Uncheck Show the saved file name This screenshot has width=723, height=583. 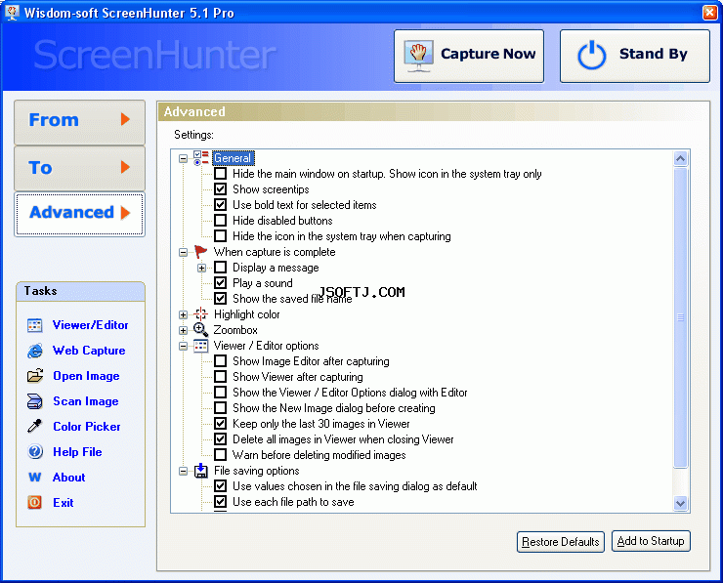(x=221, y=299)
